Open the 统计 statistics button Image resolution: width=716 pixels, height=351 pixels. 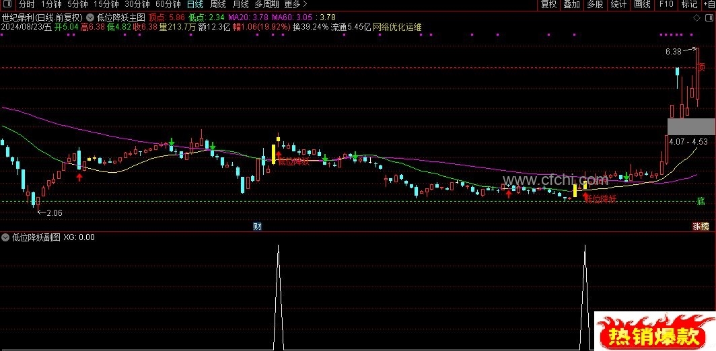[618, 5]
